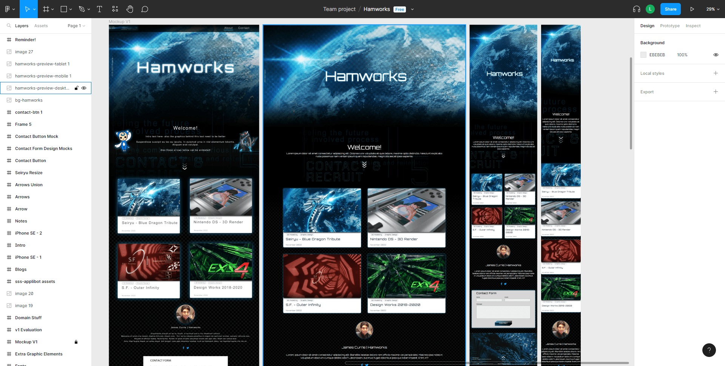Screen dimensions: 725x366
Task: Click the Free plan badge
Action: click(x=400, y=9)
